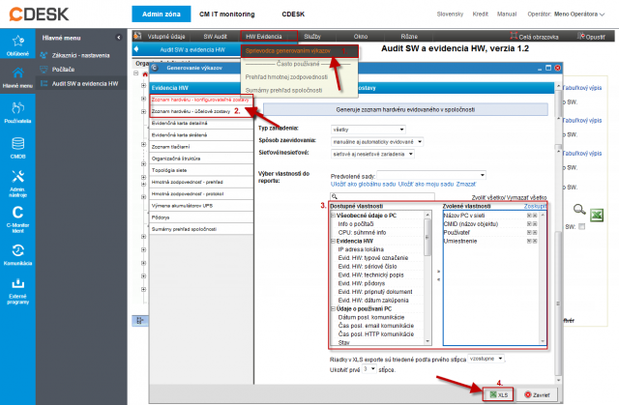Click Uložiť ako globálnu sadu link

363,185
